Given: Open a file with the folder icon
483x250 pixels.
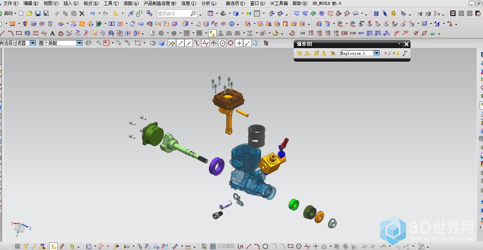Looking at the screenshot, I should (29, 13).
